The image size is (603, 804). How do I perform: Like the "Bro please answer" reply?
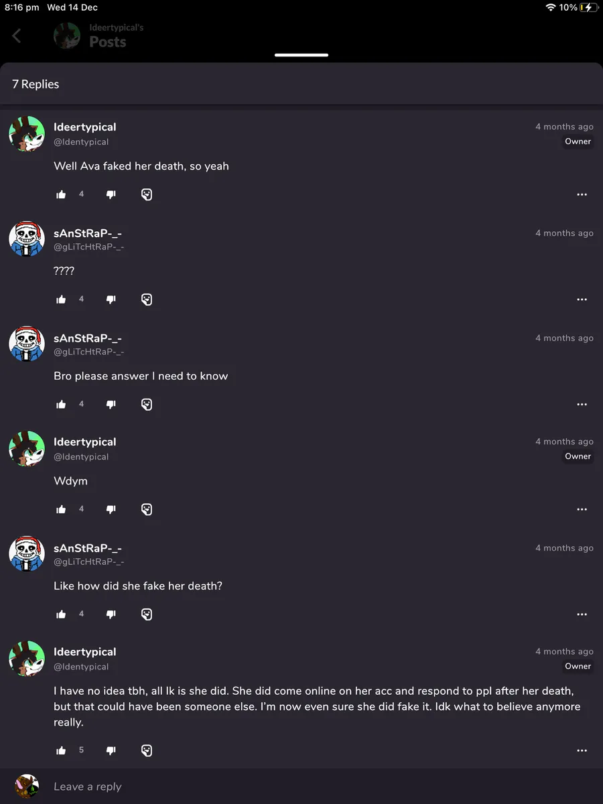coord(62,405)
